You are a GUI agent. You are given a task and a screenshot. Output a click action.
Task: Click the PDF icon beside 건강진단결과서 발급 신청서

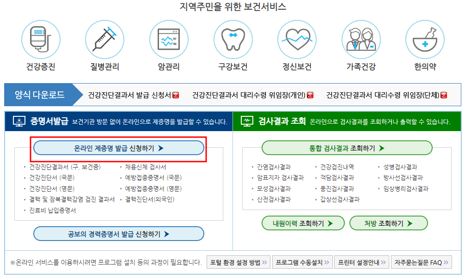click(x=177, y=96)
